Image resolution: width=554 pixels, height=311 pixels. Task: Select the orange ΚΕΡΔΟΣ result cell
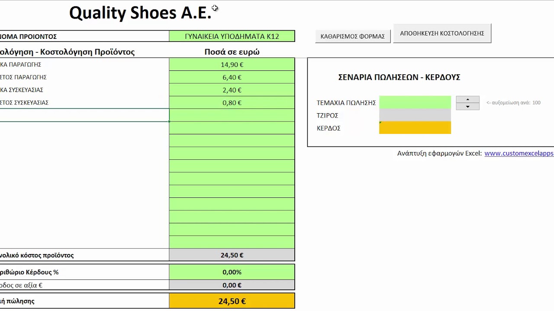(415, 128)
